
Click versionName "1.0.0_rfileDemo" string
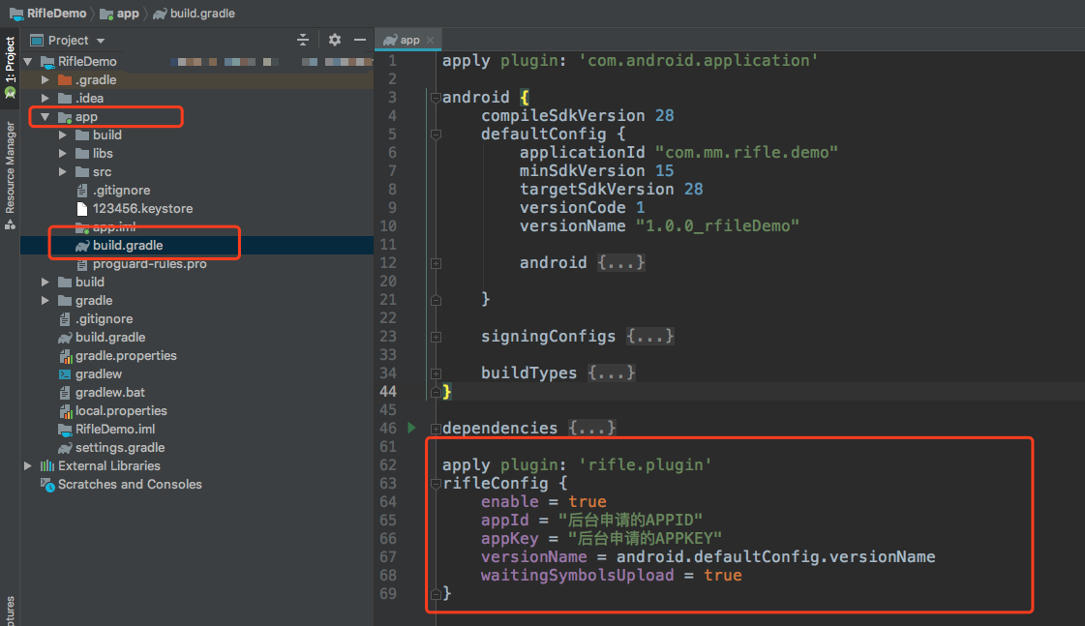point(717,226)
